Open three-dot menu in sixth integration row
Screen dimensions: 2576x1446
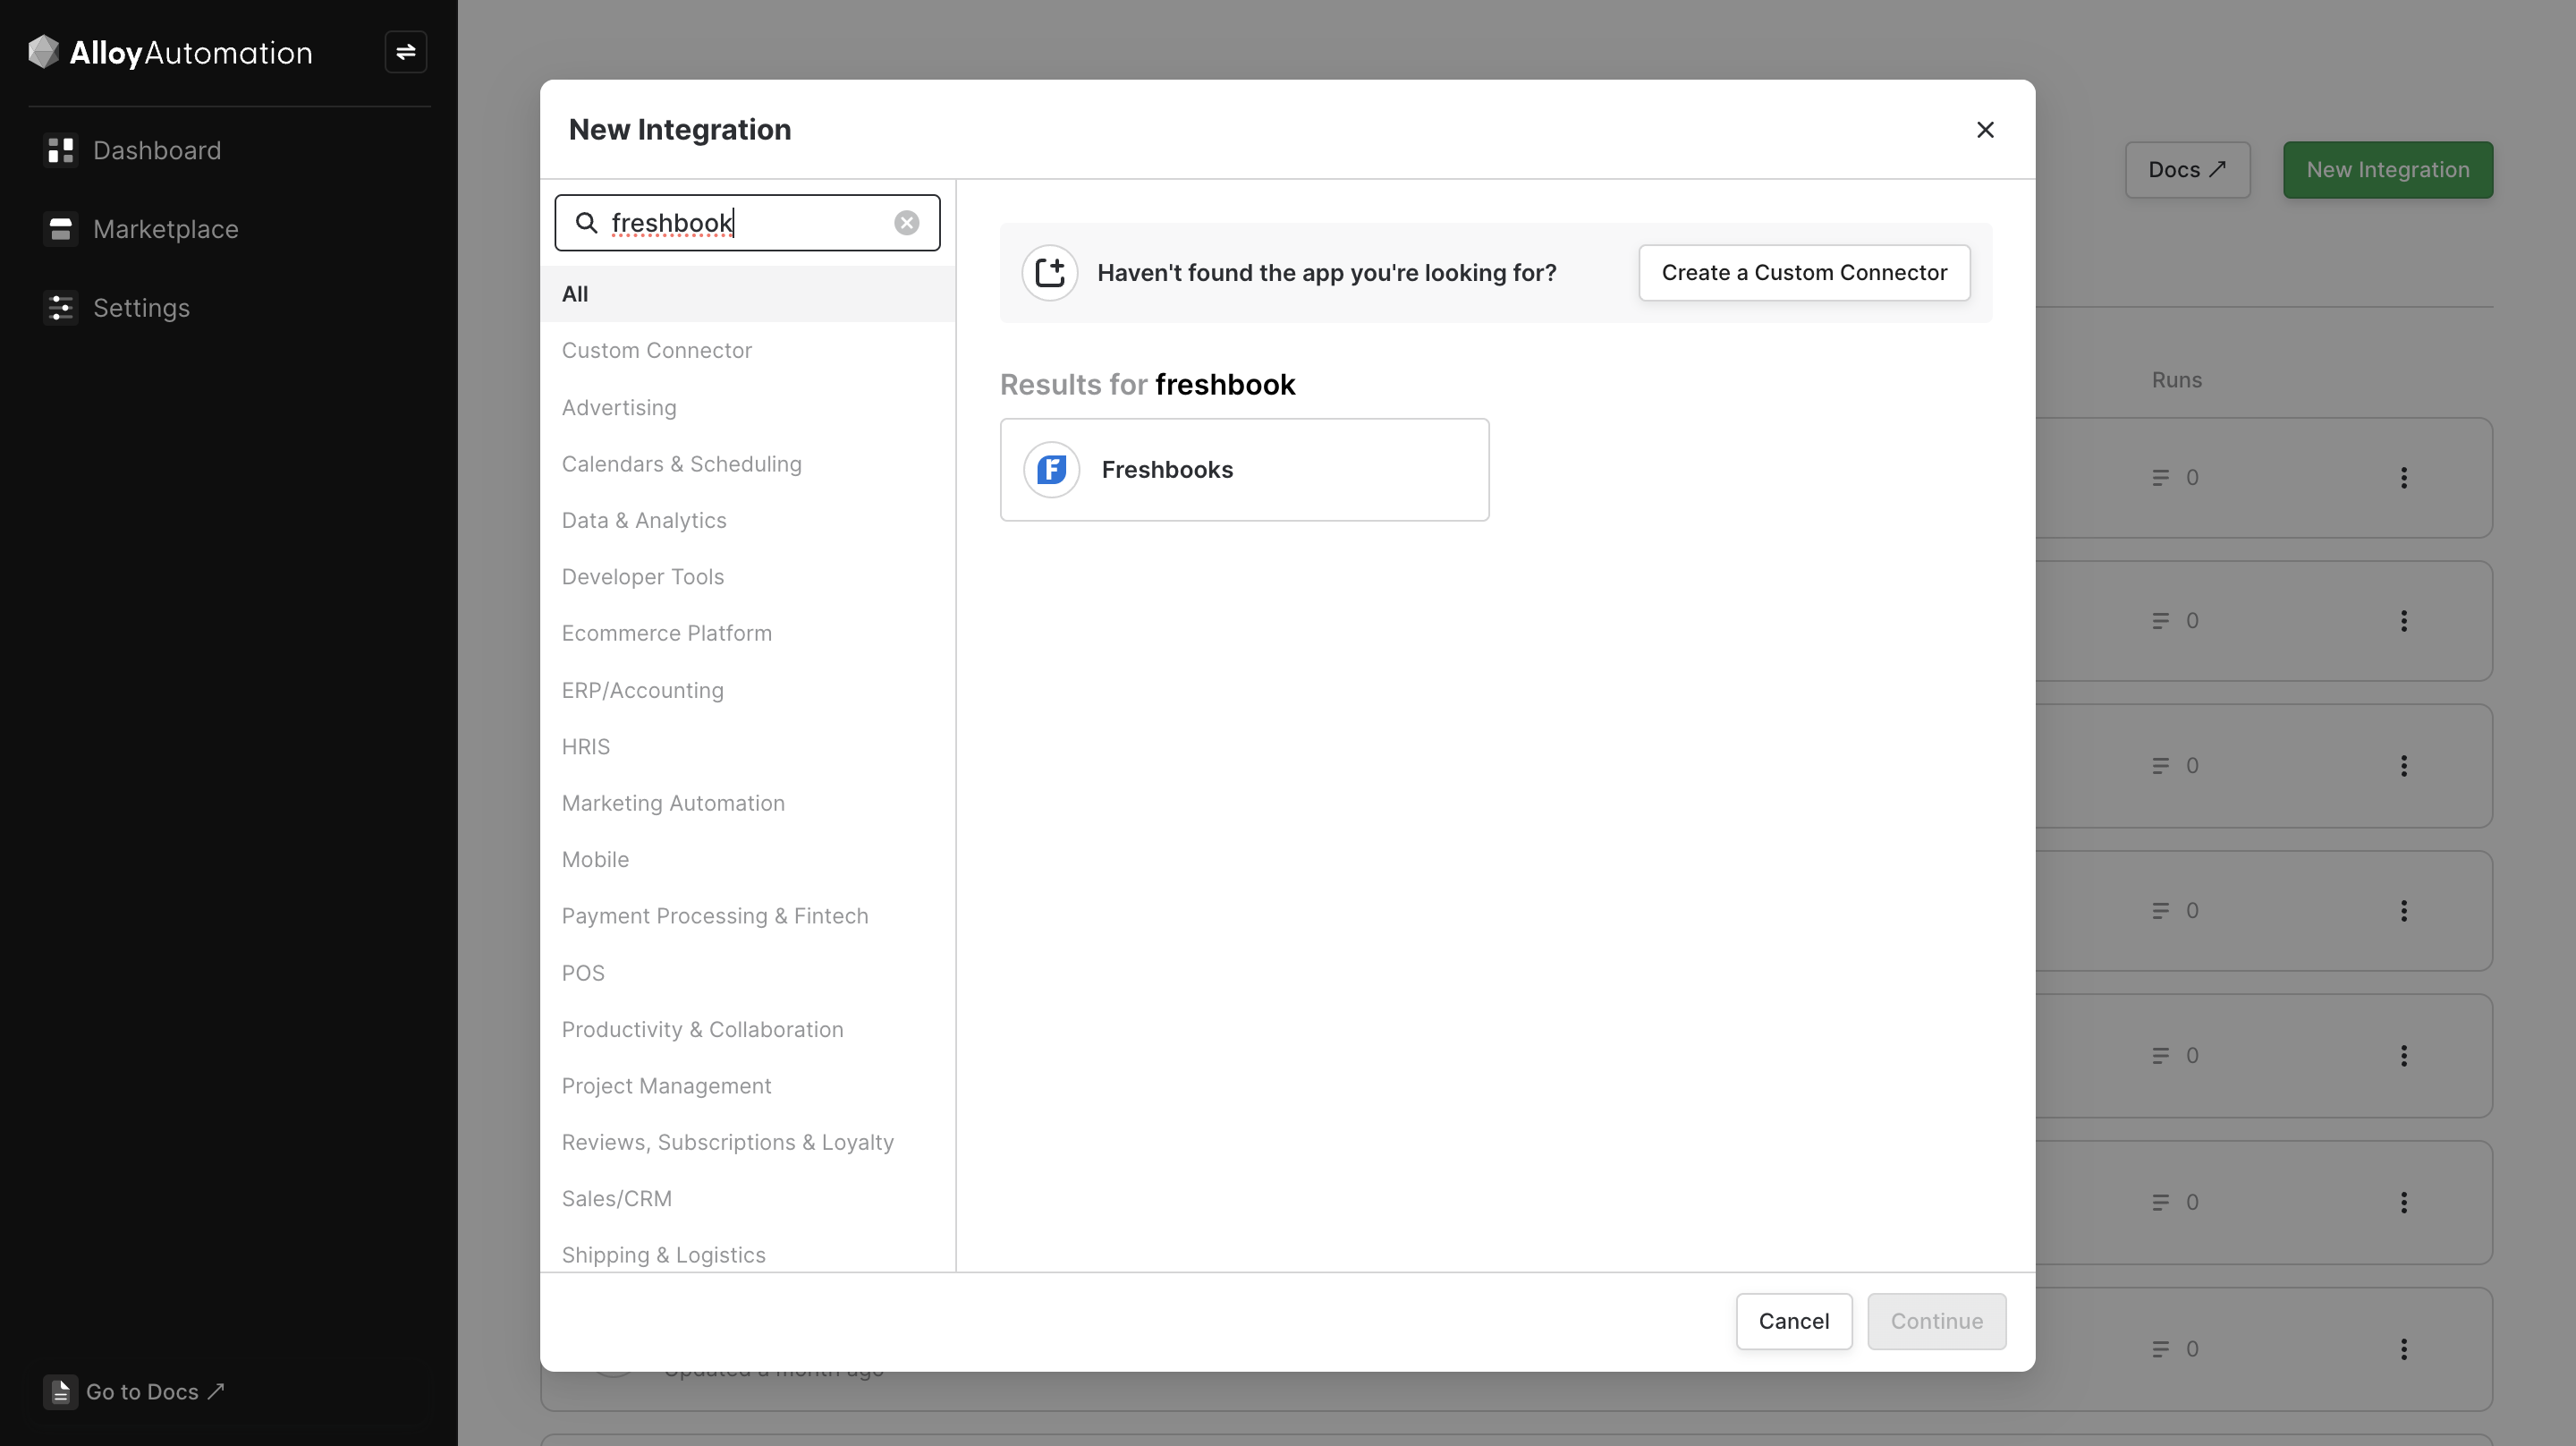(2404, 1202)
